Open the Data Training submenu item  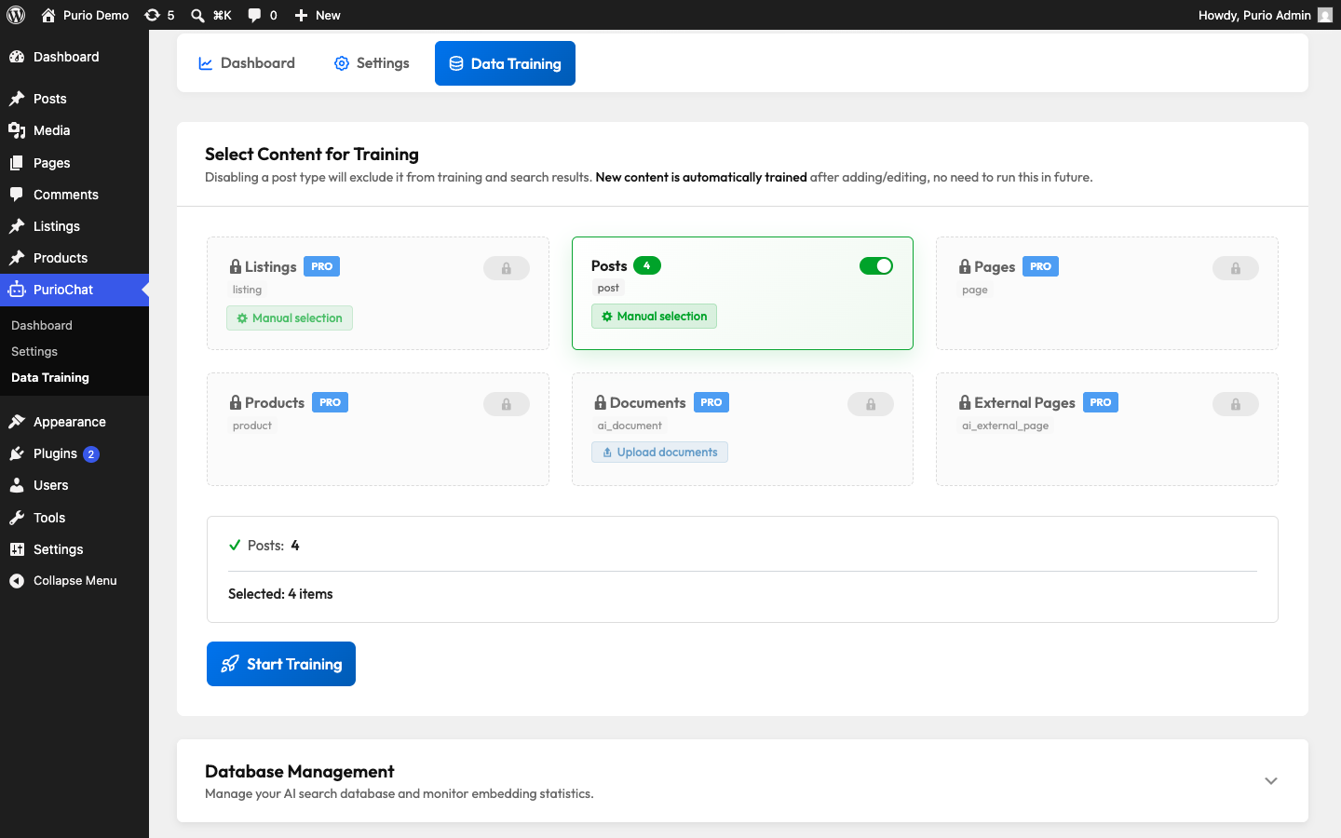click(50, 377)
